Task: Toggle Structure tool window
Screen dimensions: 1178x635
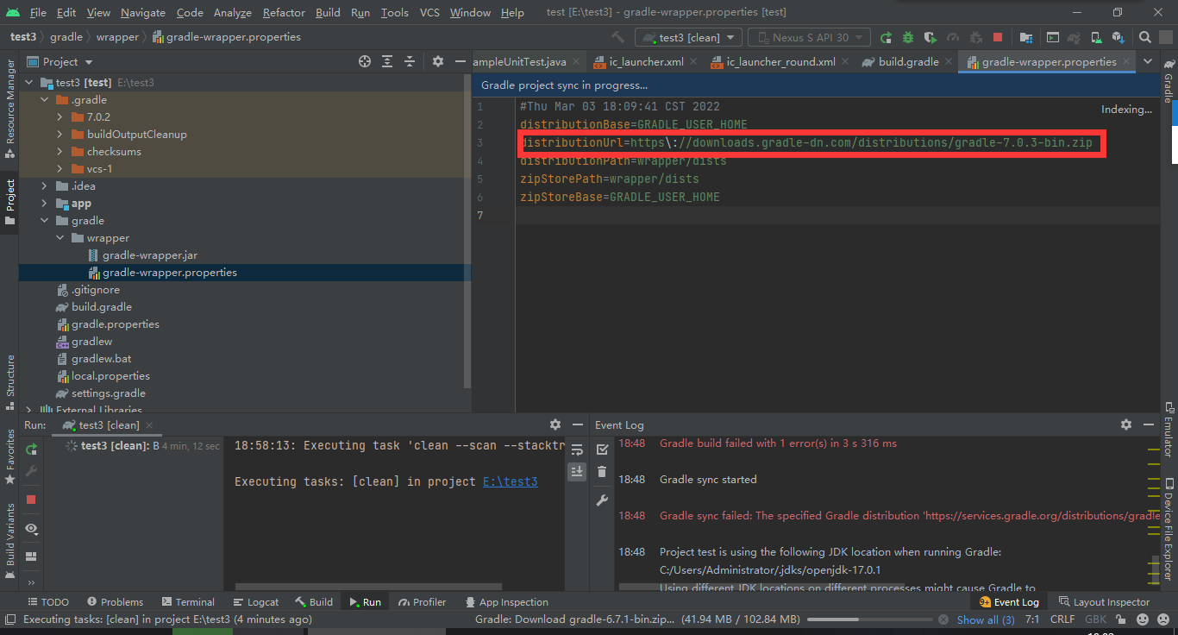Action: [x=9, y=380]
